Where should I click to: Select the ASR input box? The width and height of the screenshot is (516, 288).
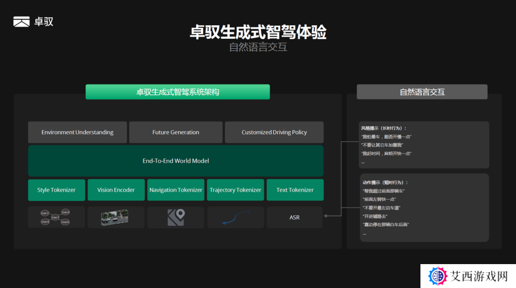coord(295,217)
